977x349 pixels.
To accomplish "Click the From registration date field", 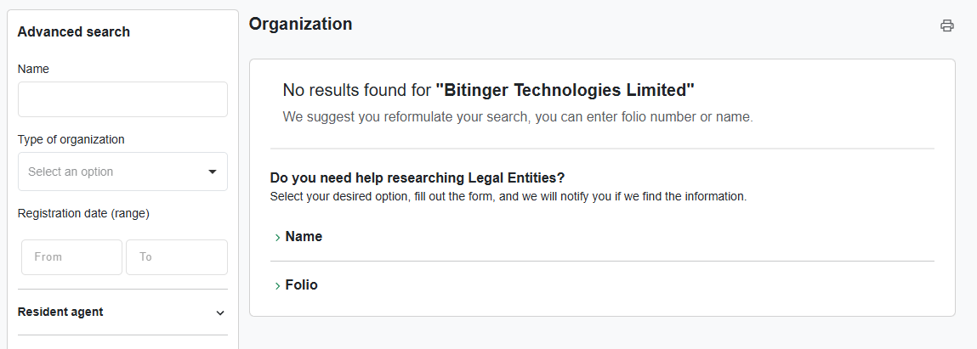I will (x=71, y=257).
